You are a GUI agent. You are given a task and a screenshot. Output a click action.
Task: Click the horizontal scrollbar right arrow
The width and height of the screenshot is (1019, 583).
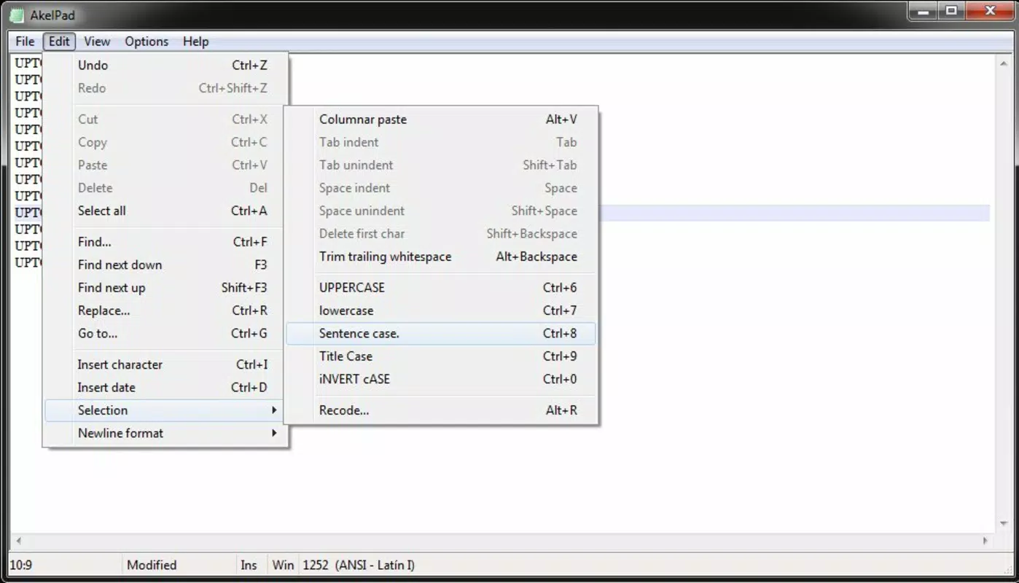click(x=985, y=541)
